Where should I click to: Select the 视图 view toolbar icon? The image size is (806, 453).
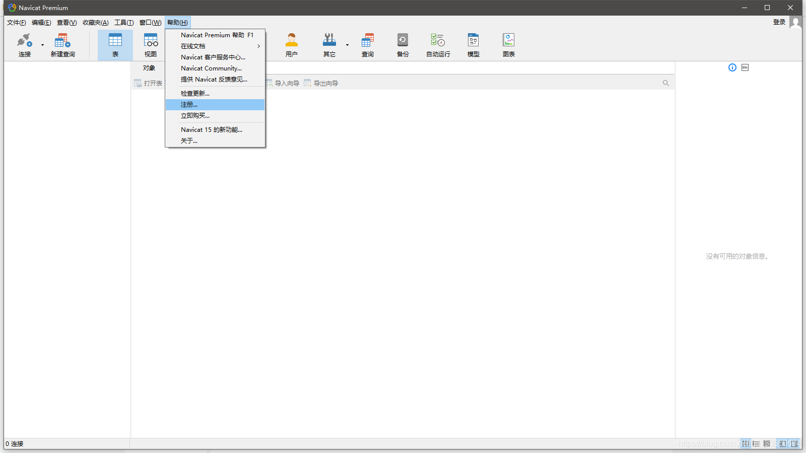(x=151, y=40)
